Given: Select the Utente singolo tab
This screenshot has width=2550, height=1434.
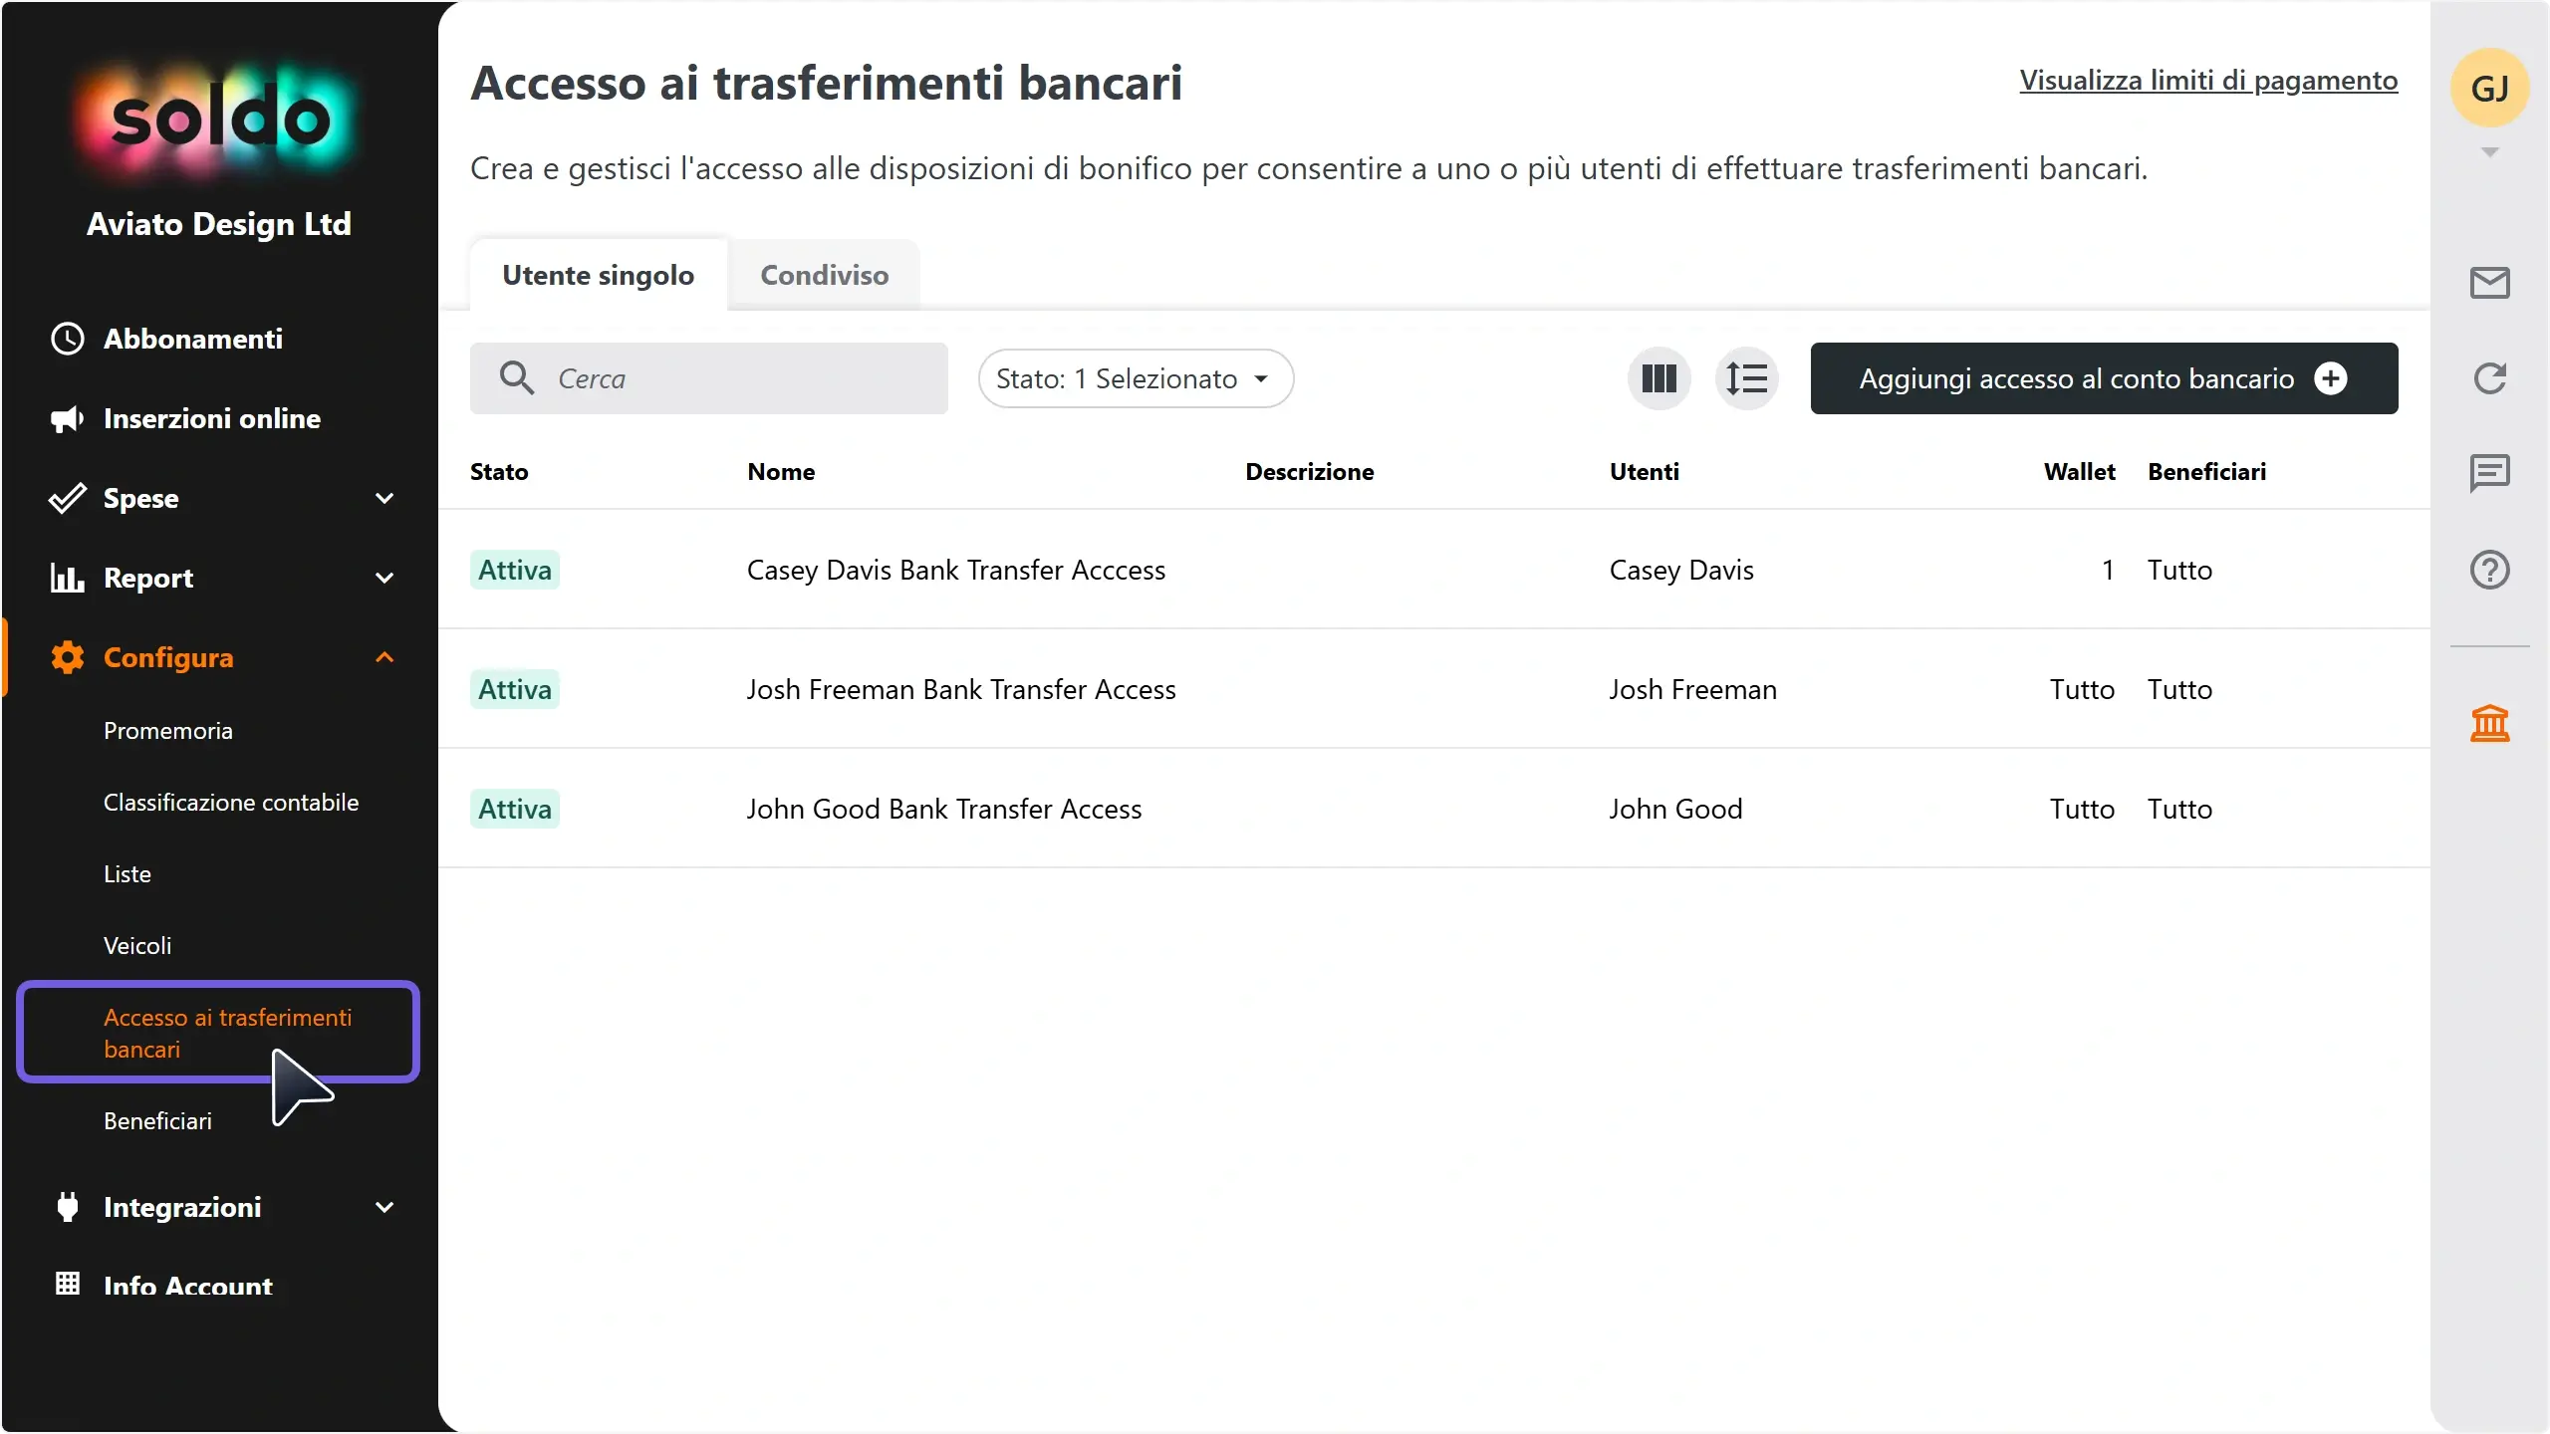Looking at the screenshot, I should pos(599,275).
